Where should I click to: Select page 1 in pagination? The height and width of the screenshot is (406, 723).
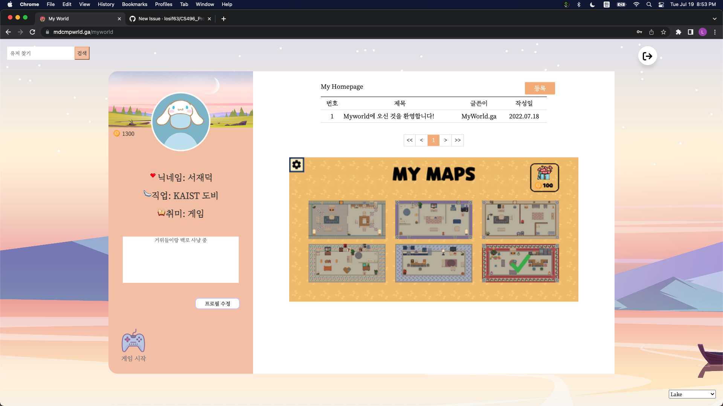[x=433, y=140]
